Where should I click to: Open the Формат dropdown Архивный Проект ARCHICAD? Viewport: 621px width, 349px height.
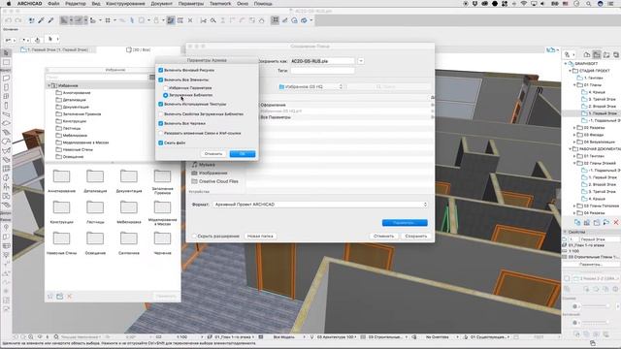[x=320, y=205]
